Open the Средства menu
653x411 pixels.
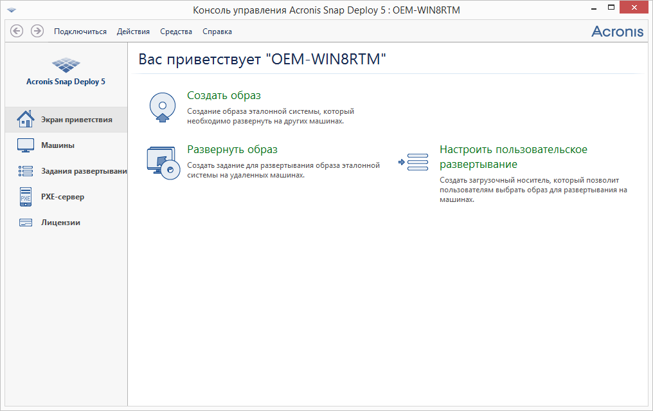(x=176, y=32)
